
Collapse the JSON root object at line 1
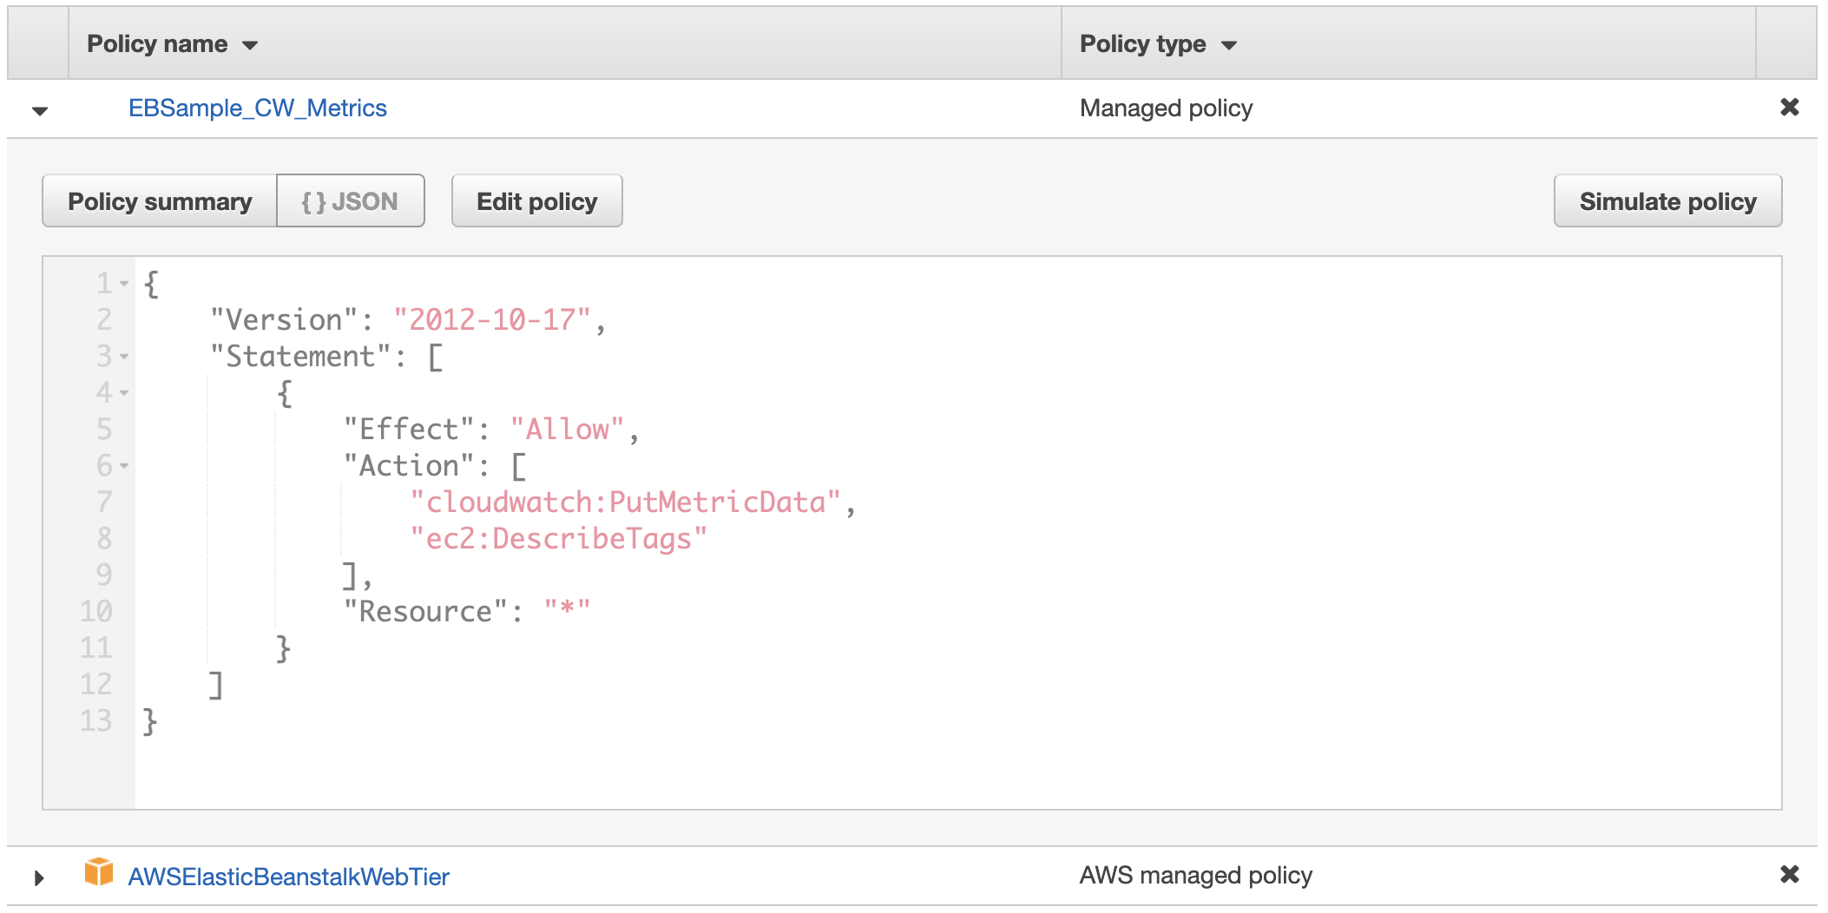[122, 283]
